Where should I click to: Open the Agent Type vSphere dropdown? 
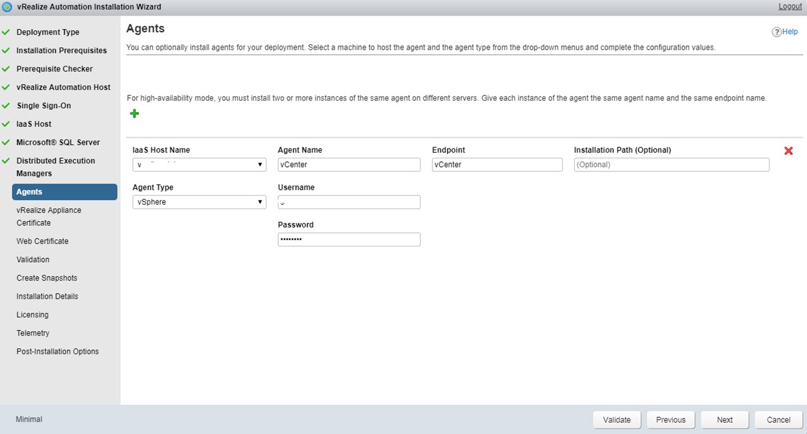(199, 202)
